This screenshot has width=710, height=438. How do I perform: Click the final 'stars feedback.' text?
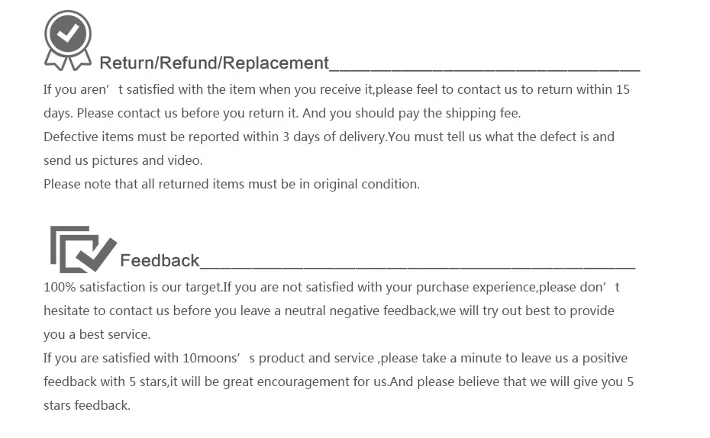(x=87, y=405)
